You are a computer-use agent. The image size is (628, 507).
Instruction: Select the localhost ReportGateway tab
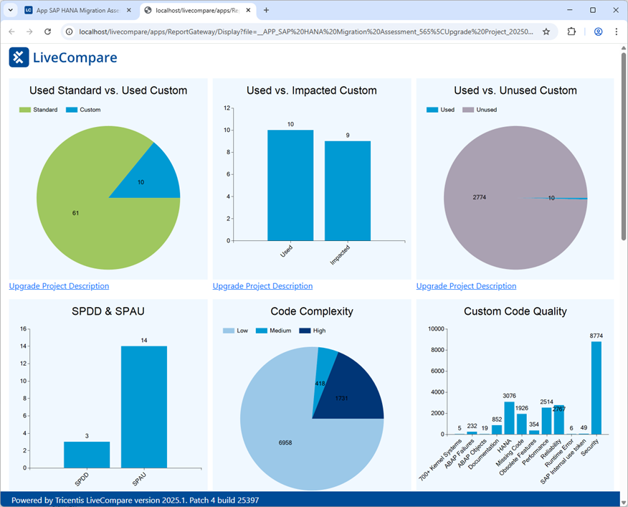tap(194, 10)
